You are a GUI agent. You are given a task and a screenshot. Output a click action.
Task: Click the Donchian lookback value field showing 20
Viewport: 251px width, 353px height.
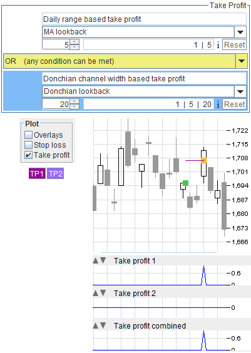point(56,104)
